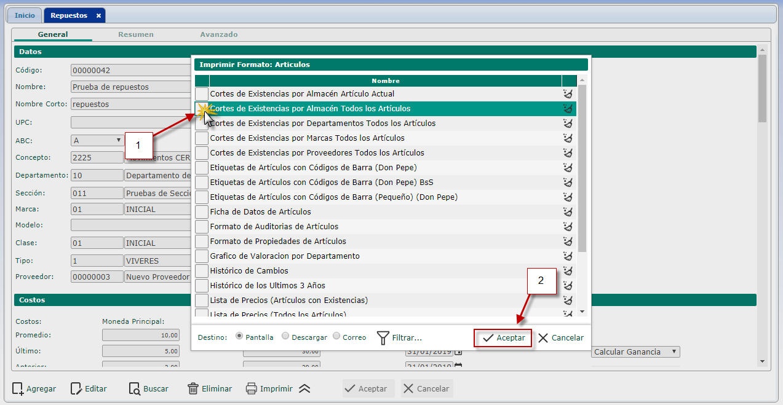Switch to the Resumen tab

pyautogui.click(x=136, y=34)
